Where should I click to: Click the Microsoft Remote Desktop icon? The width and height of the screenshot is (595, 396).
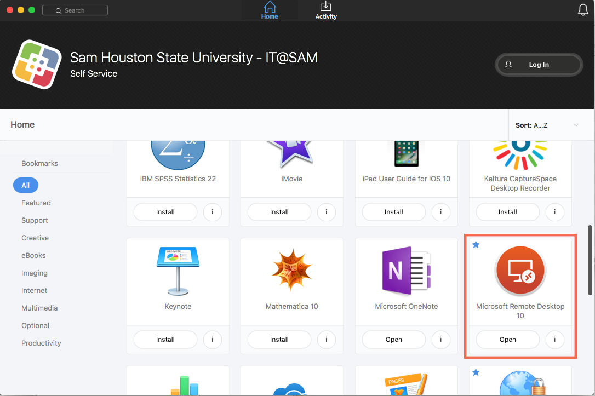(520, 271)
